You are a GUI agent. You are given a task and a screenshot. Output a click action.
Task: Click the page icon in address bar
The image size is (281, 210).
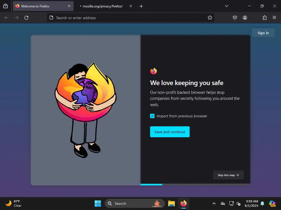tap(51, 18)
